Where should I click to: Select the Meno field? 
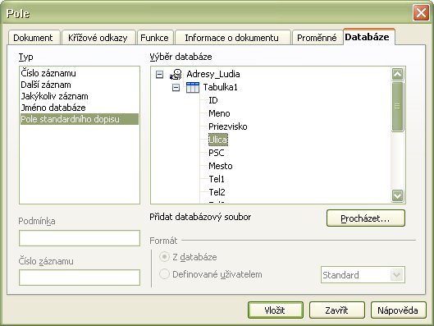219,113
